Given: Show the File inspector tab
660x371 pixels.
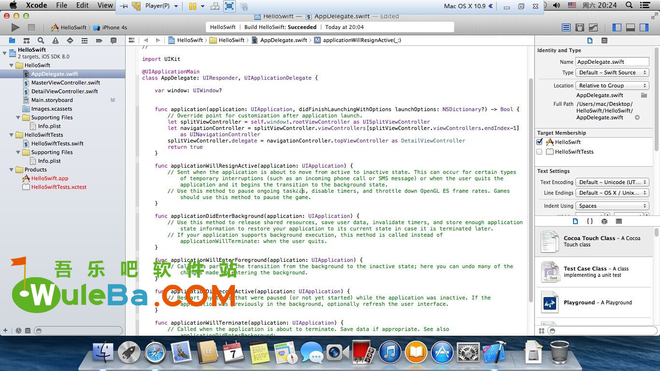Looking at the screenshot, I should [590, 41].
